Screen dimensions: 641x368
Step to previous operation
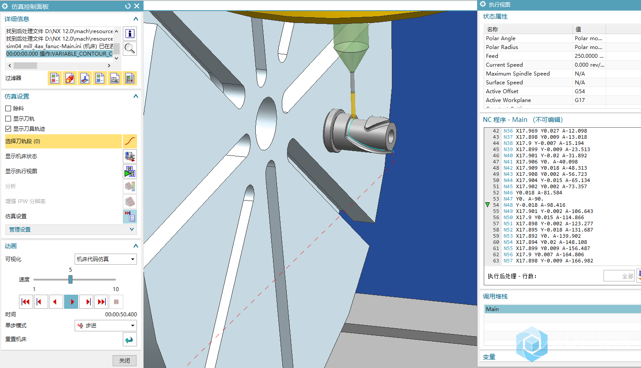coord(41,302)
